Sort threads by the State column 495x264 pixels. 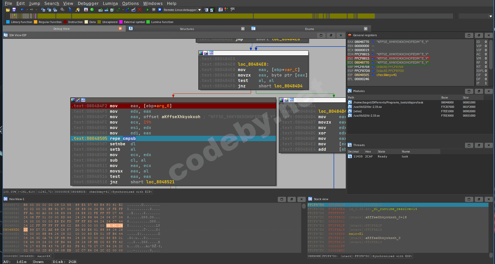click(389, 151)
